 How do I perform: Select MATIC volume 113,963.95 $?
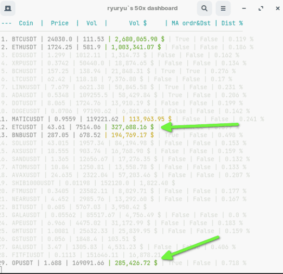150,119
